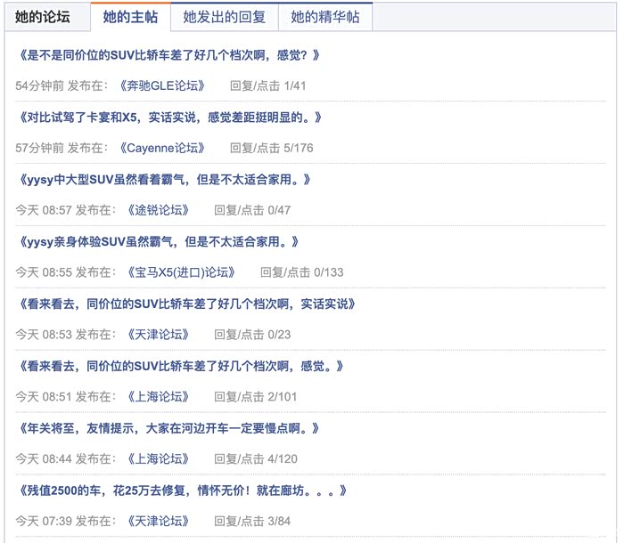
Task: Open post 残值2500的车，花25万去修复
Action: click(181, 490)
